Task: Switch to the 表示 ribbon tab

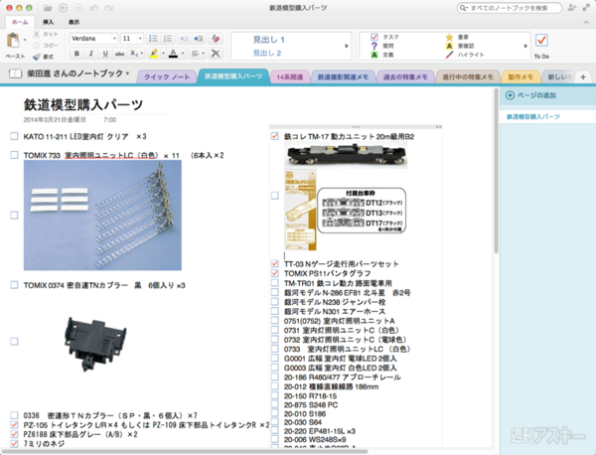Action: [74, 22]
